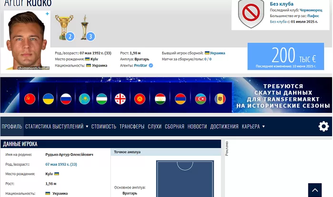The height and width of the screenshot is (197, 333).
Task: Click the Kazakhstan flag icon in banner
Action: tap(84, 99)
